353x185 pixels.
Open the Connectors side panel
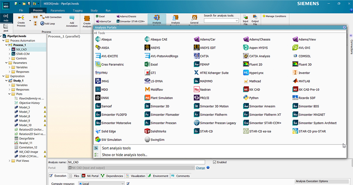(351, 47)
